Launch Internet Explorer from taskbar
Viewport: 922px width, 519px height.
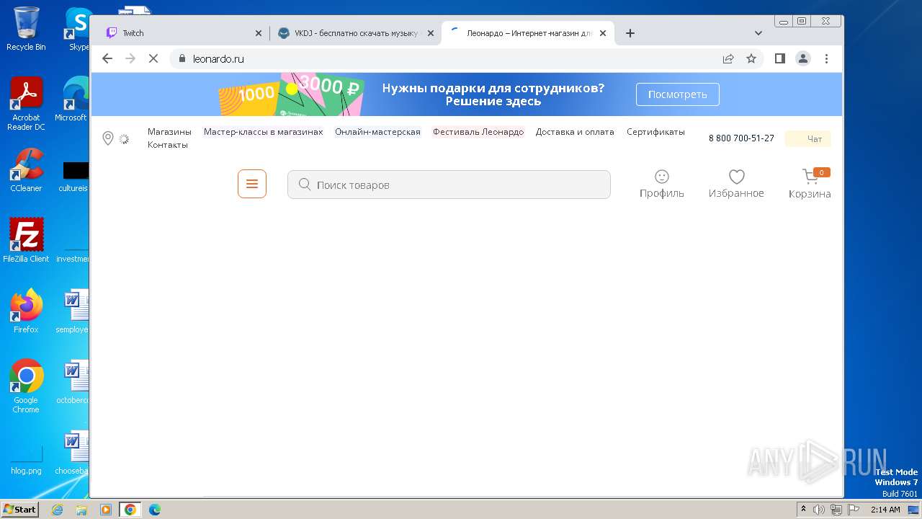click(57, 510)
